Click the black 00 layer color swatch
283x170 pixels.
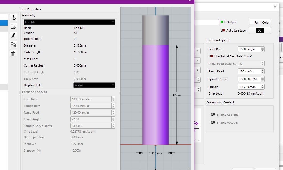click(x=260, y=30)
